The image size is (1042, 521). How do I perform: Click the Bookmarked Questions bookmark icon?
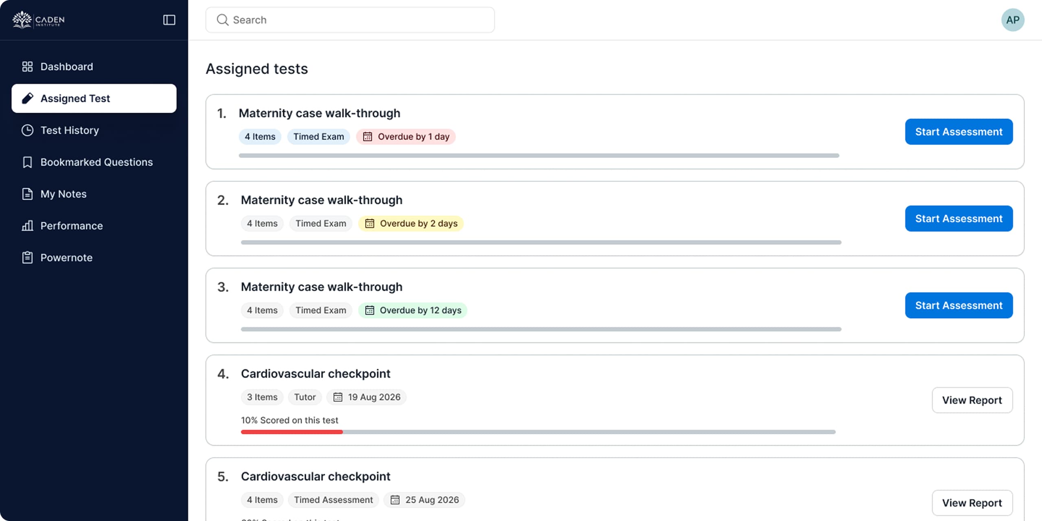[27, 162]
